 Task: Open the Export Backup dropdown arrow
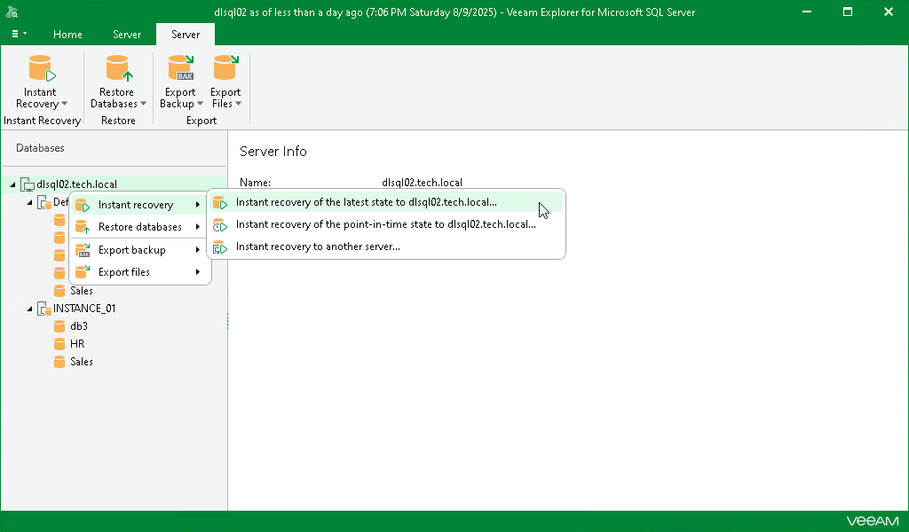200,104
